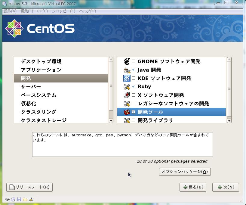Uncheck the Java 開発 checkbox
The image size is (246, 205).
pyautogui.click(x=134, y=70)
